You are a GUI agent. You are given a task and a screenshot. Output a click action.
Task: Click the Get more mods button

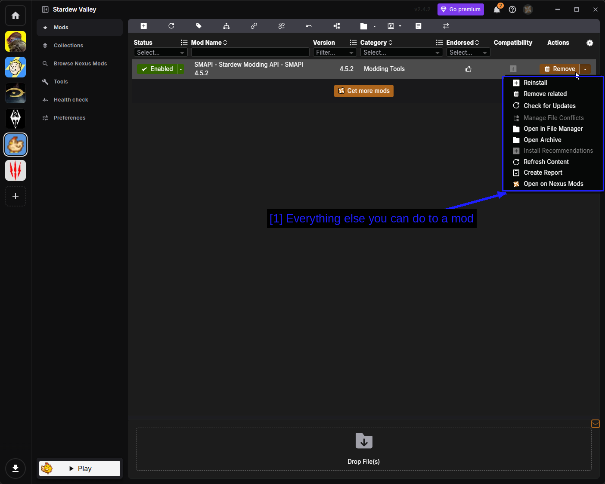pos(364,91)
